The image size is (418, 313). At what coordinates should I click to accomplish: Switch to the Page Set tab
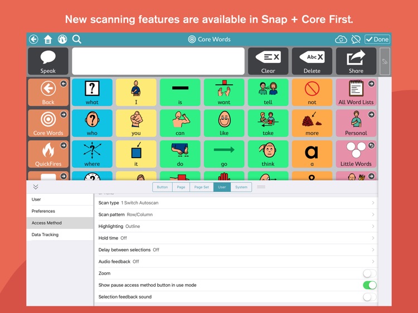202,187
